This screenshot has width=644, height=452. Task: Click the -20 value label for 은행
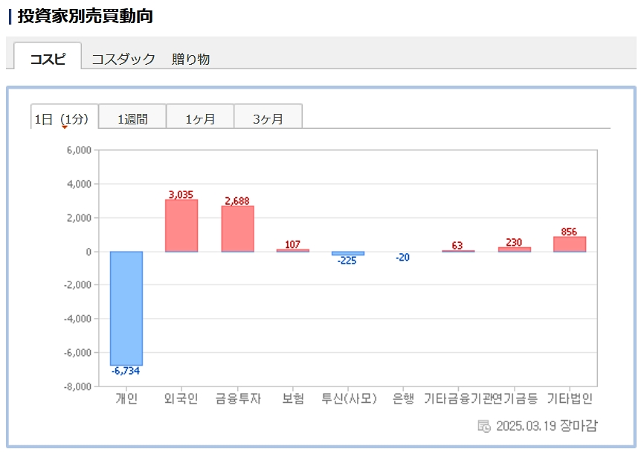pos(402,258)
